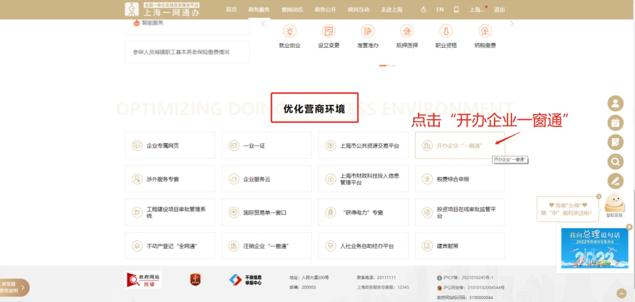Click the 就业创业 service icon
Image resolution: width=635 pixels, height=302 pixels.
tap(289, 31)
